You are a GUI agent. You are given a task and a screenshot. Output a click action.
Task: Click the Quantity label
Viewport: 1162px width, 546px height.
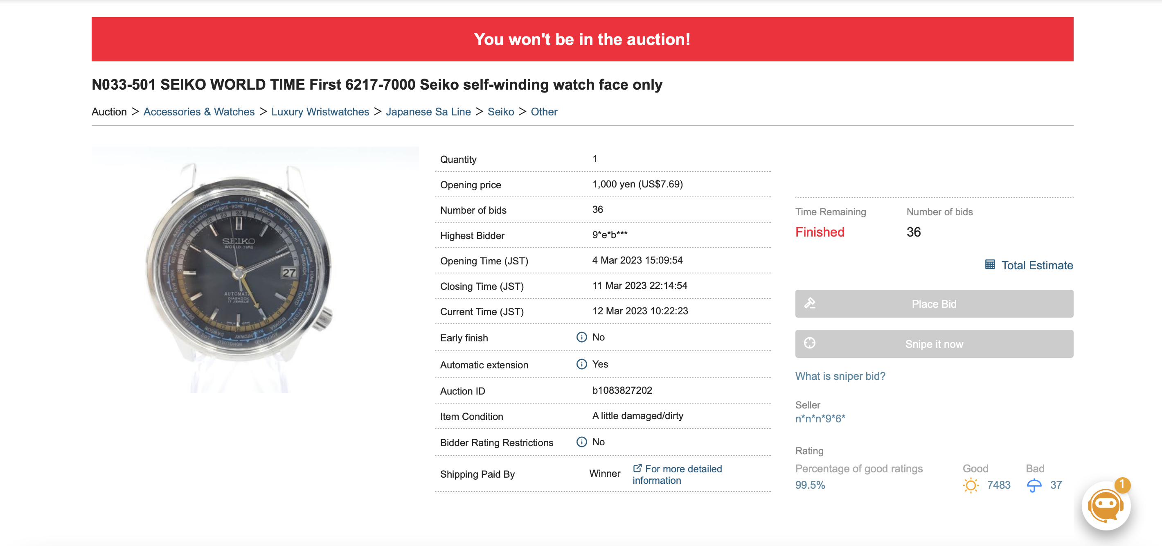point(458,159)
